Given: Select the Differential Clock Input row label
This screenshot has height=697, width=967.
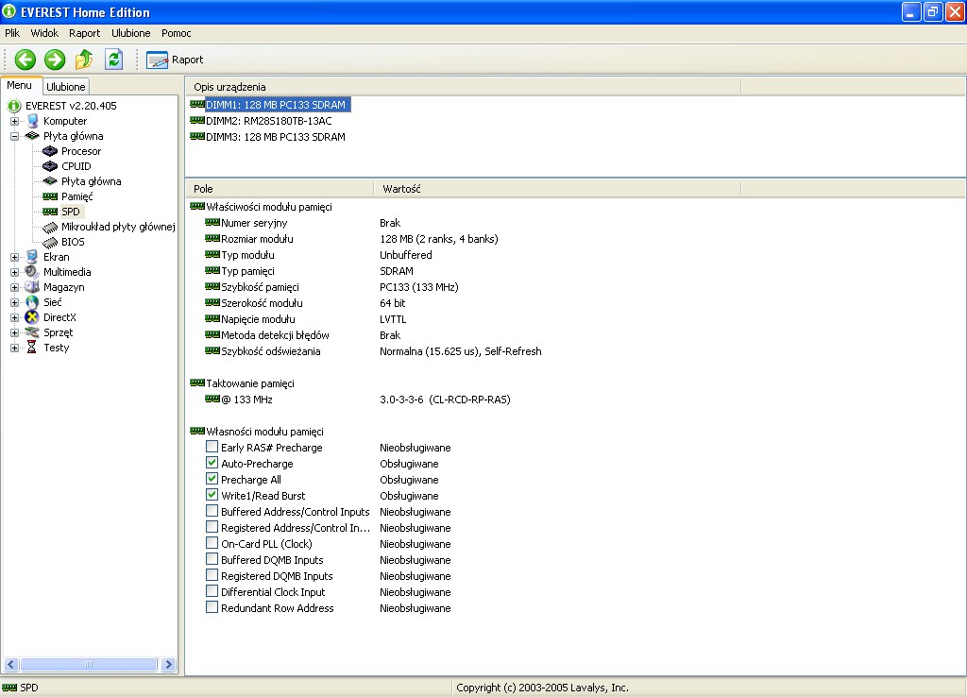Looking at the screenshot, I should coord(273,592).
